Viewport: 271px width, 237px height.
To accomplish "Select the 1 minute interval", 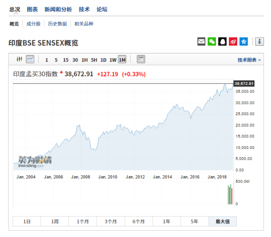I will point(47,60).
